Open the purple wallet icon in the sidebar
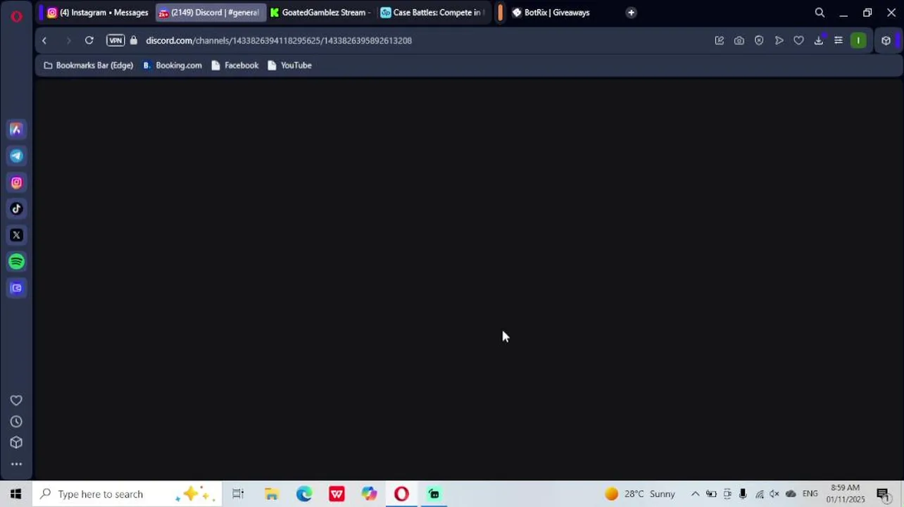 pyautogui.click(x=16, y=288)
